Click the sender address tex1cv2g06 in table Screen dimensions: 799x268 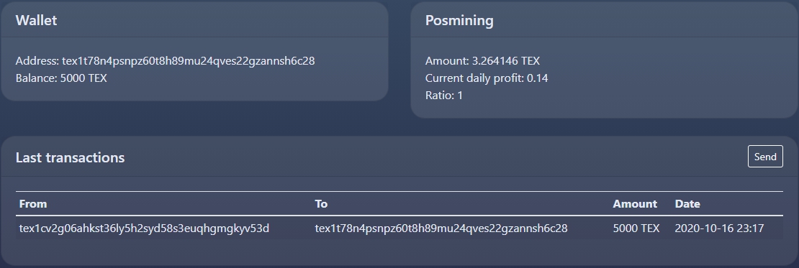(x=144, y=228)
